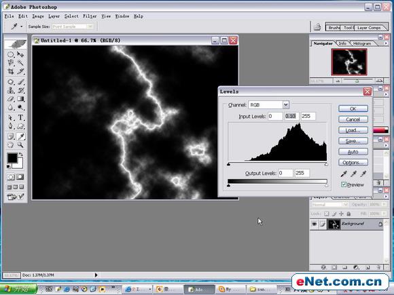Select the Eraser tool

pos(11,99)
